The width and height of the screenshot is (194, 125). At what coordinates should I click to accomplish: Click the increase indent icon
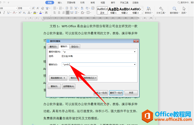[71, 8]
